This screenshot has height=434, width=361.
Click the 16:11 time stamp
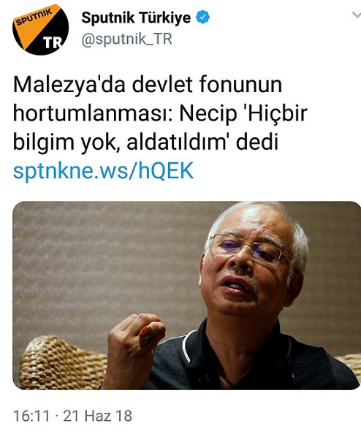pyautogui.click(x=31, y=416)
